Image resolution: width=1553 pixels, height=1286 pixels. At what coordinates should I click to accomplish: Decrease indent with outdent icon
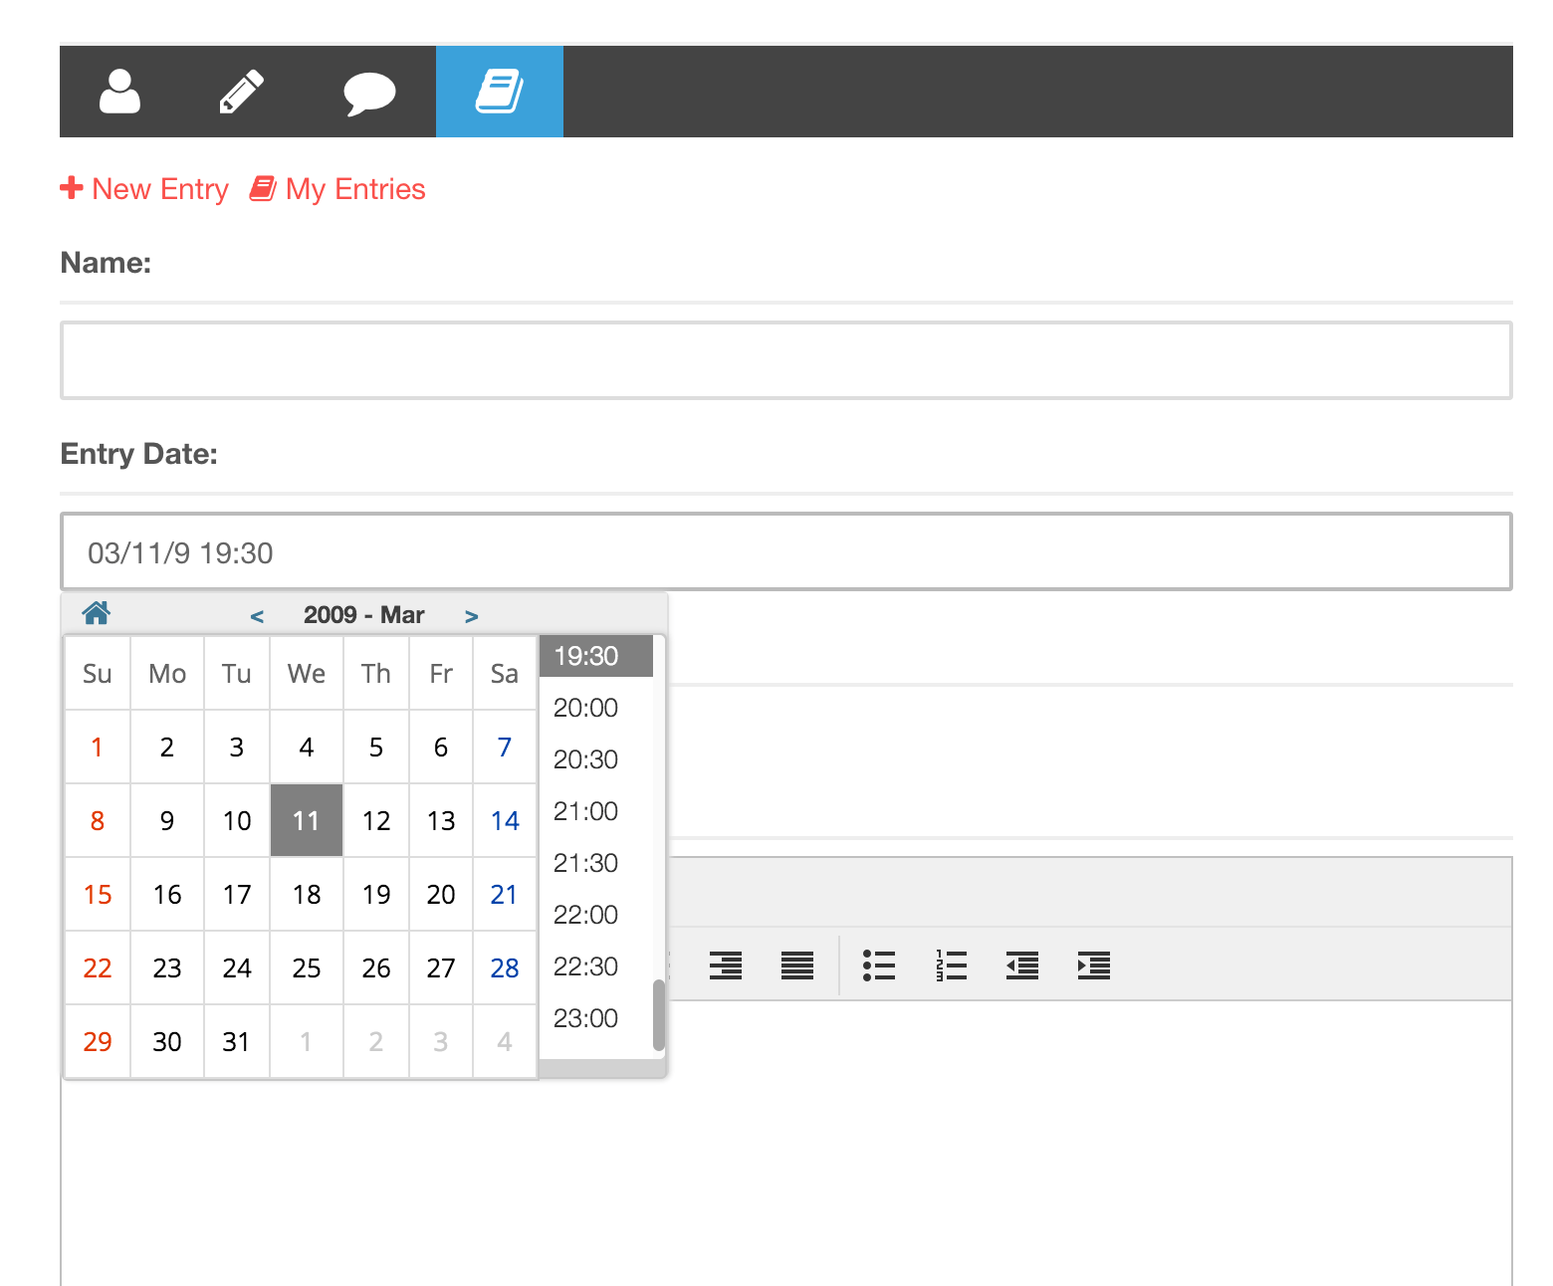tap(1021, 965)
